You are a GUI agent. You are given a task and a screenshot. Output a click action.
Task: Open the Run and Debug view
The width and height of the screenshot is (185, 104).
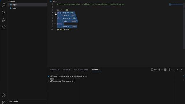click(4, 20)
